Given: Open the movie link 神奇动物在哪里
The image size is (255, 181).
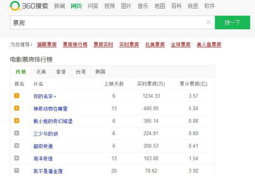Looking at the screenshot, I should (x=50, y=109).
